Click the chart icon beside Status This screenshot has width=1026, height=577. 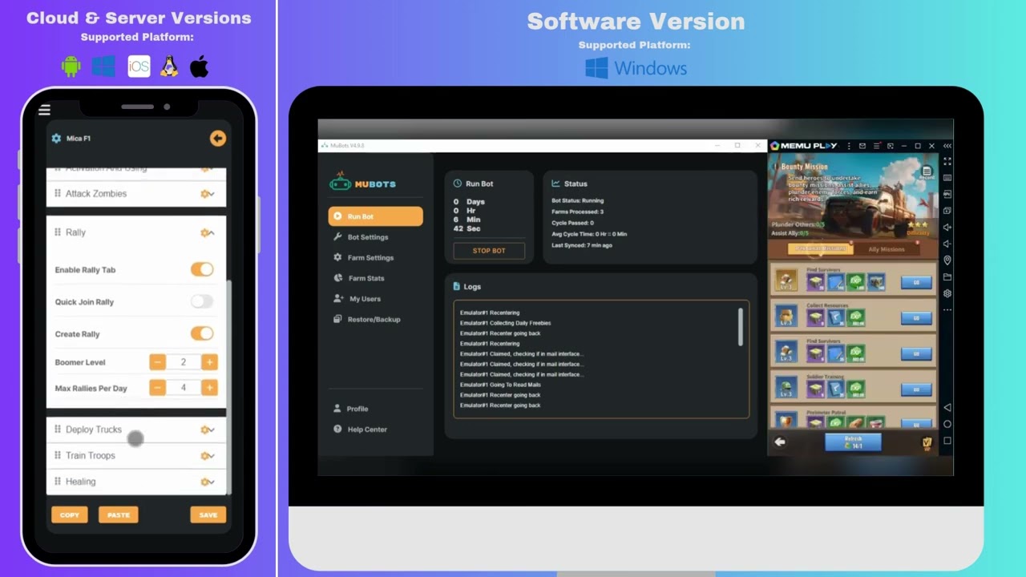pyautogui.click(x=556, y=184)
